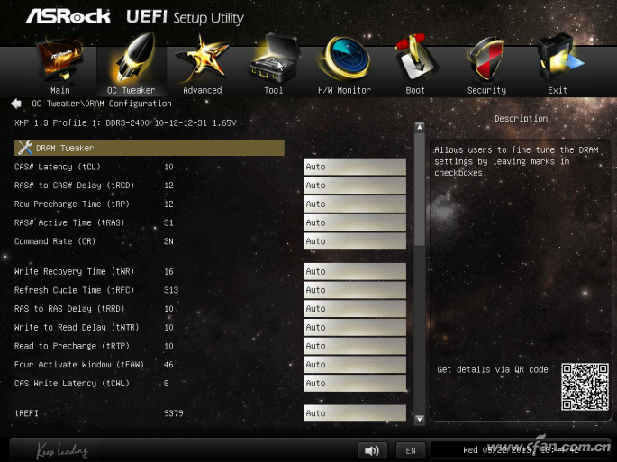Image resolution: width=617 pixels, height=462 pixels.
Task: Select the OC Tweaker rocket icon
Action: (x=134, y=57)
